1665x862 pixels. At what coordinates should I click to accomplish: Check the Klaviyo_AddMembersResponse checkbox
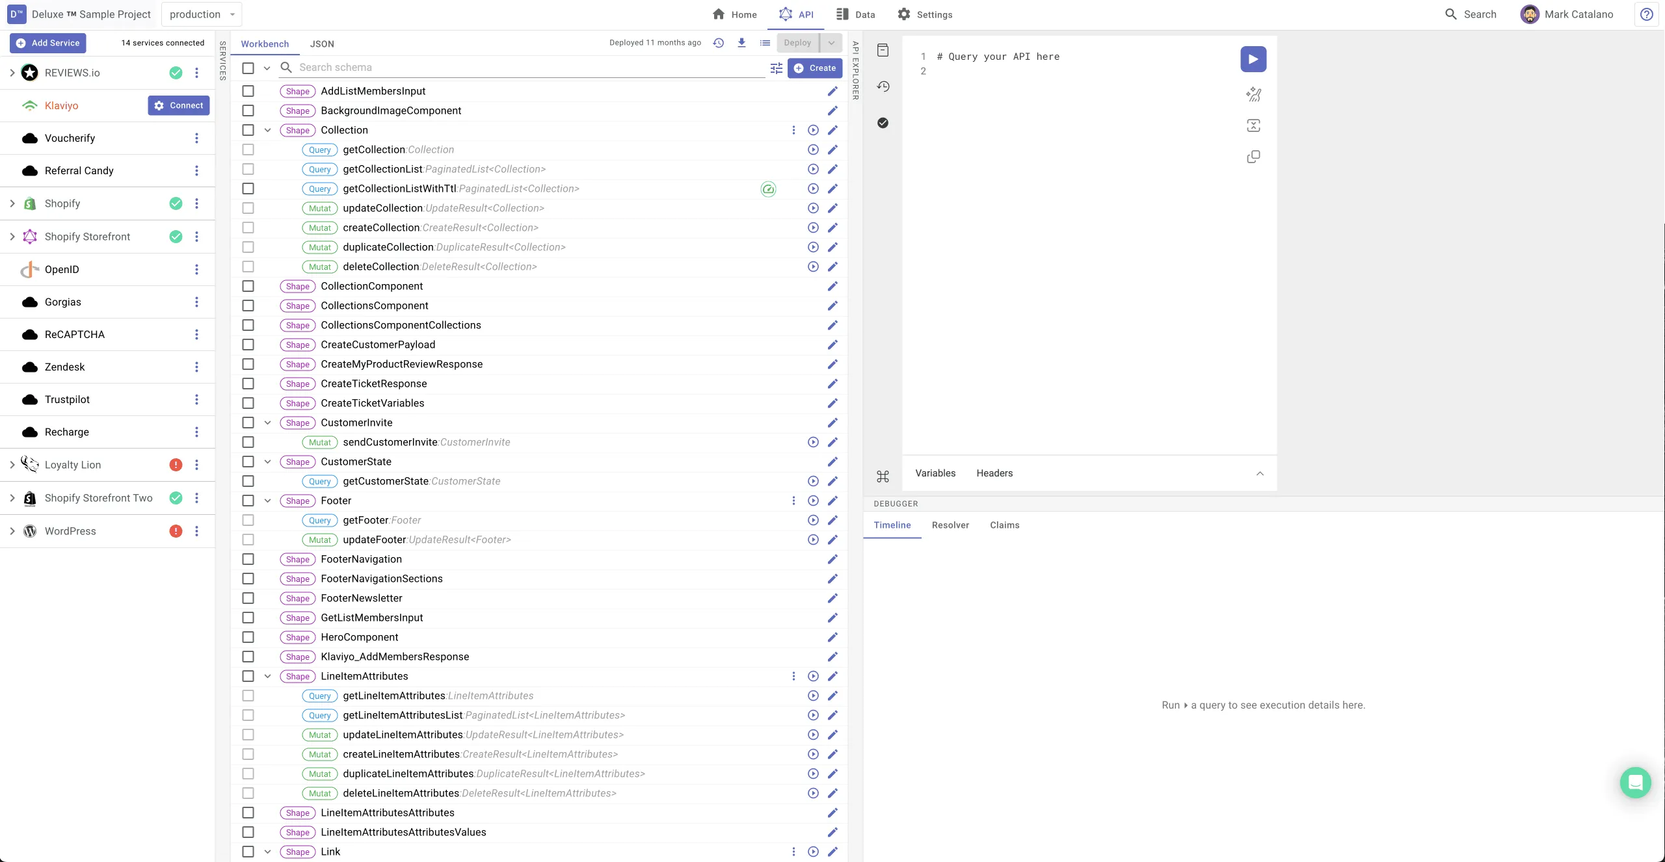(248, 657)
